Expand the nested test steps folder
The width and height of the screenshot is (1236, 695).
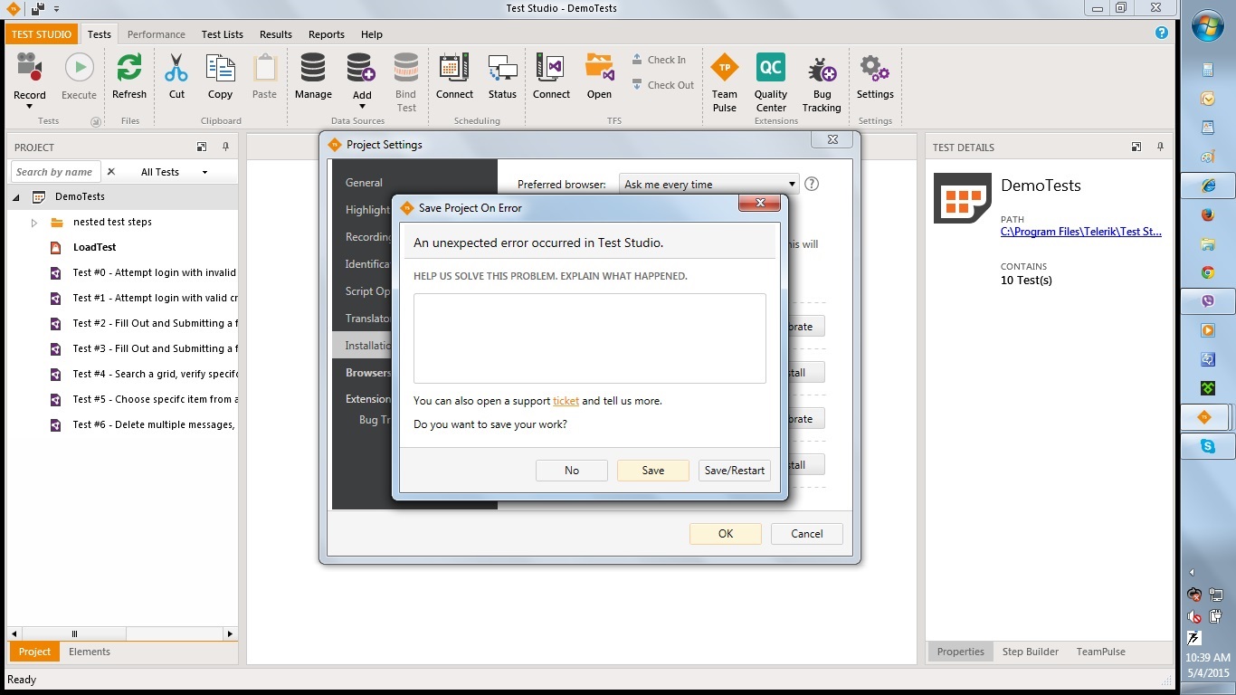click(34, 223)
